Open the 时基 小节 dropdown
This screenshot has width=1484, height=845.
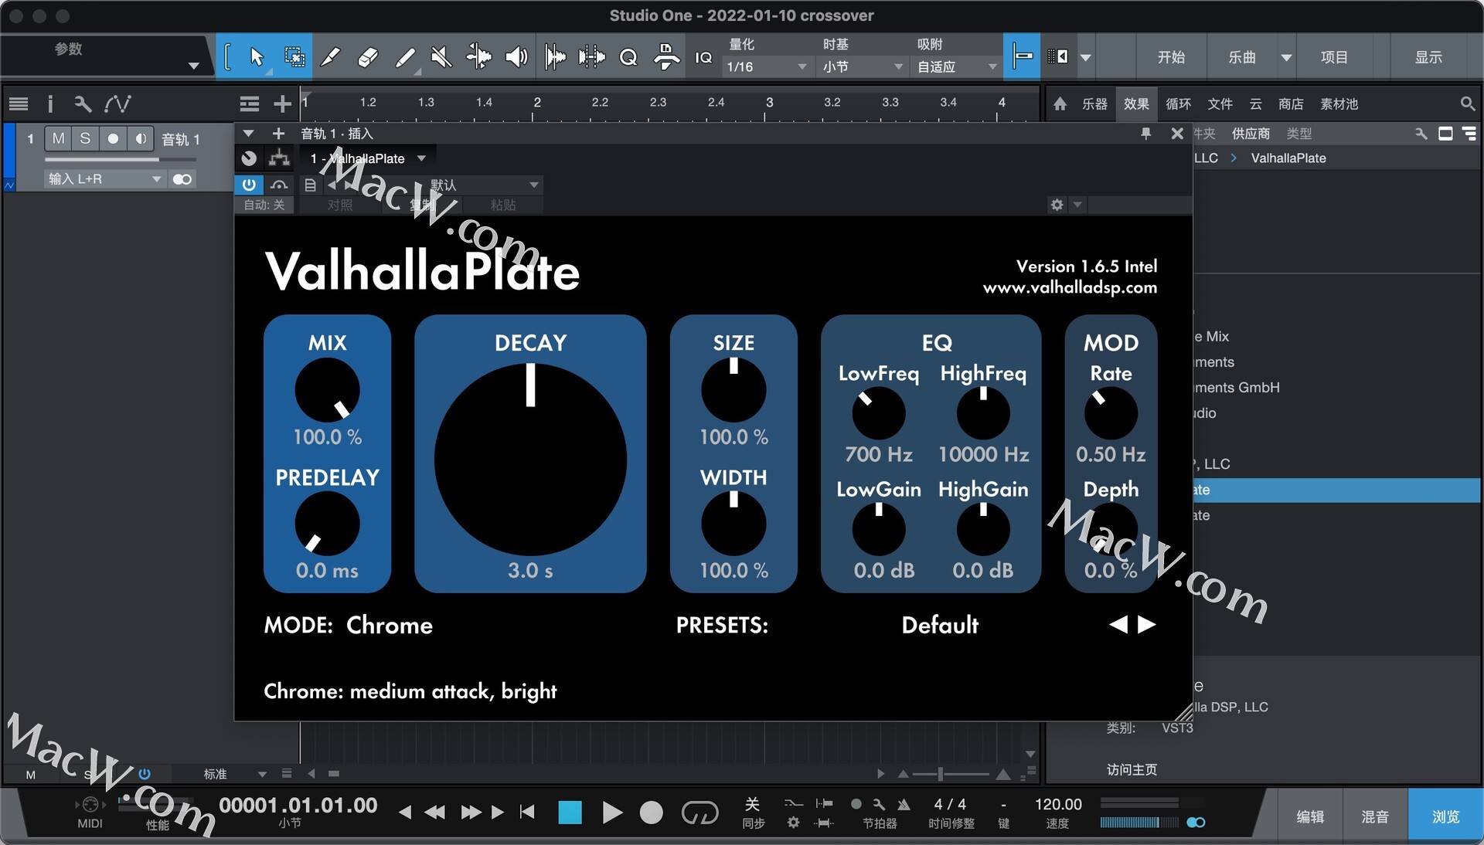tap(862, 67)
